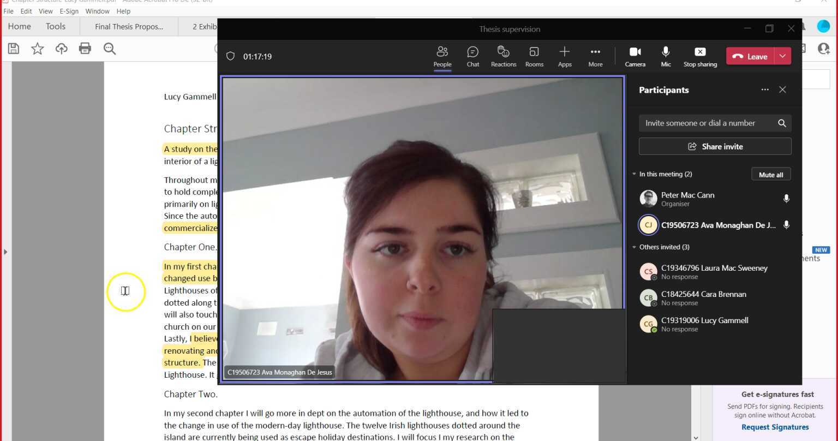Open the Chat panel in Teams

472,56
